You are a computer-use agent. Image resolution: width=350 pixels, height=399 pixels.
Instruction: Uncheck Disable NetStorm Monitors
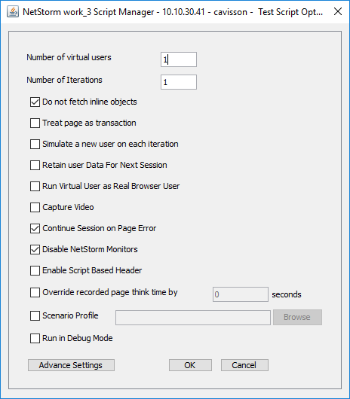[35, 250]
